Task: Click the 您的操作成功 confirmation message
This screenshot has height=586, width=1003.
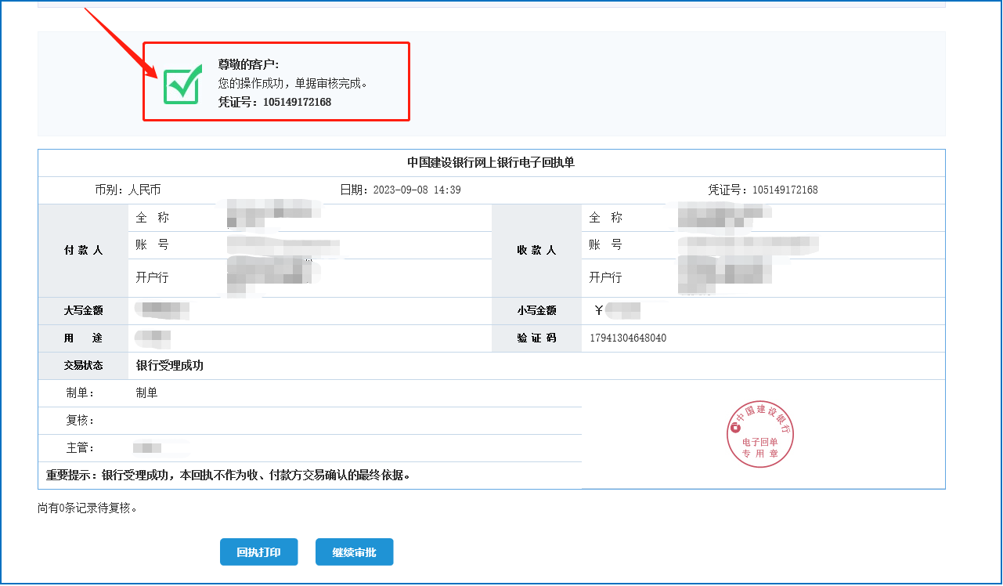Action: coord(293,83)
